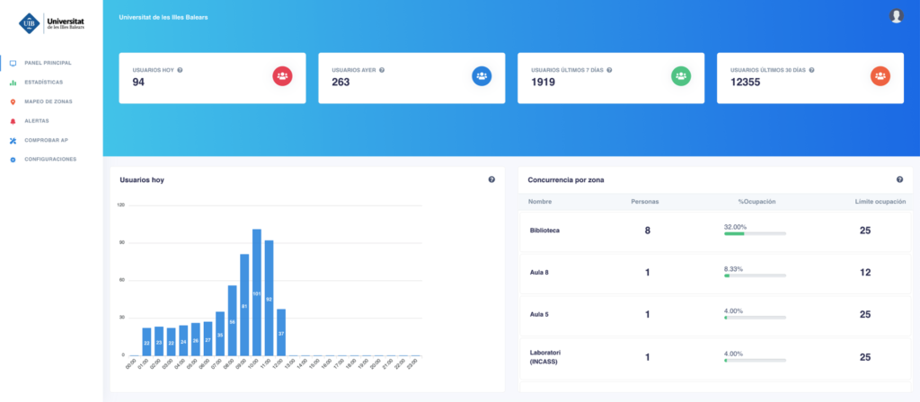Show help for Concurrencia por zona
This screenshot has width=920, height=402.
tap(899, 179)
